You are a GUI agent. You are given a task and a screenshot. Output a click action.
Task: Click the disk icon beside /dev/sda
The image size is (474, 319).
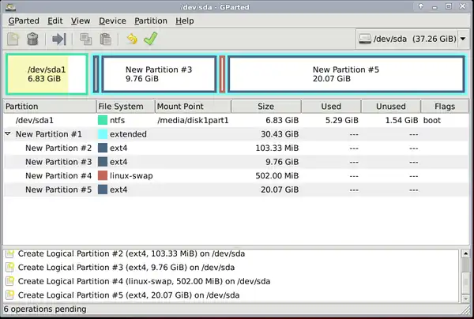coord(364,38)
